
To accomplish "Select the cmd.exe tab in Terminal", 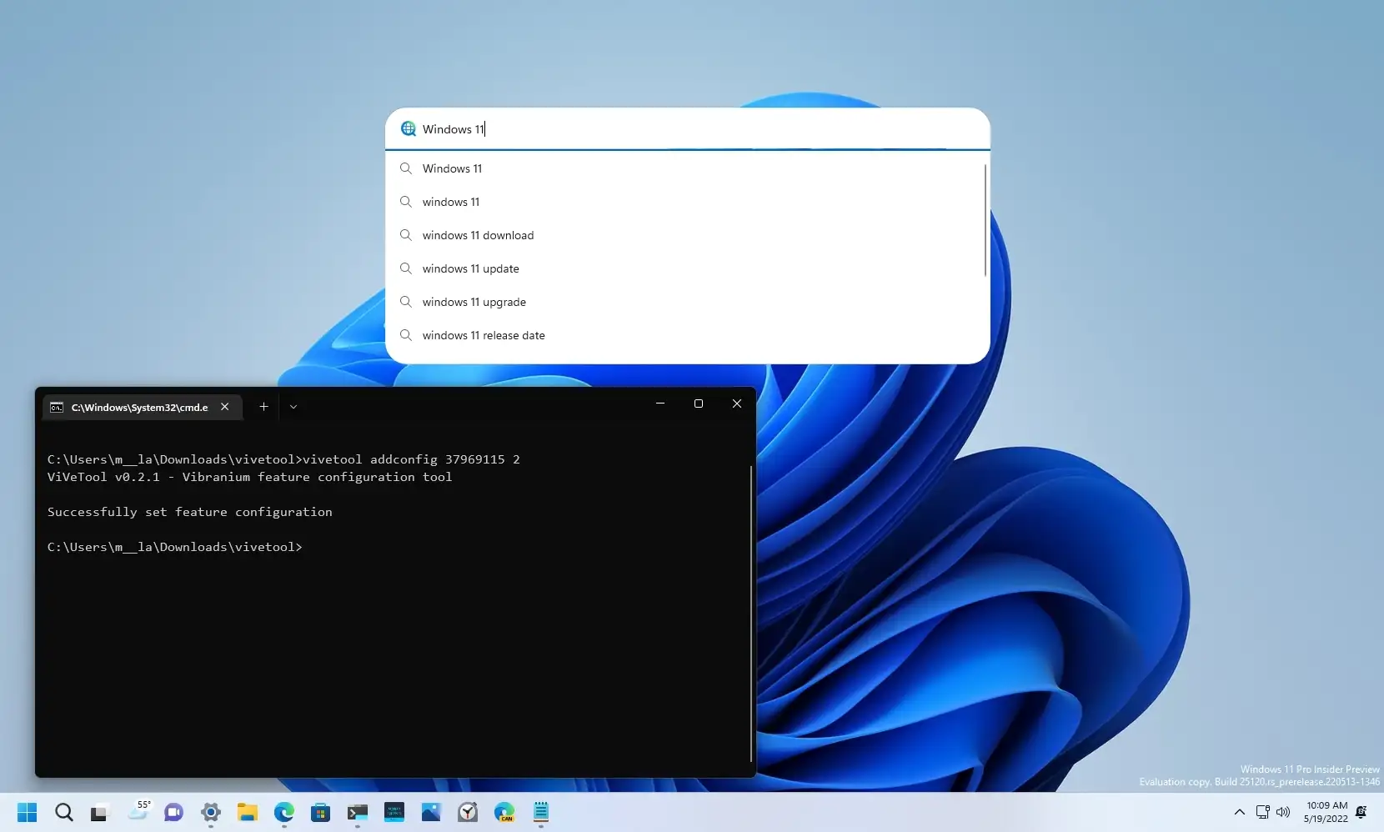I will (142, 407).
